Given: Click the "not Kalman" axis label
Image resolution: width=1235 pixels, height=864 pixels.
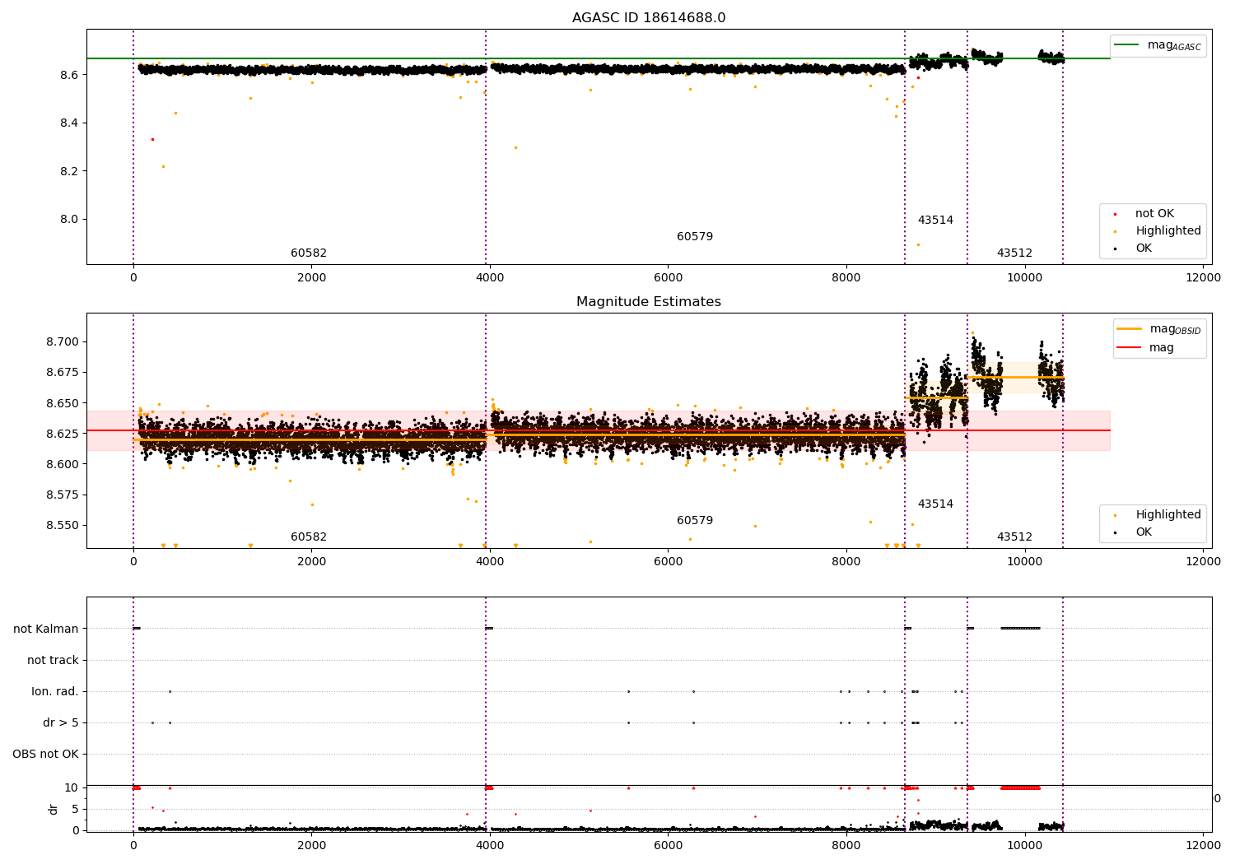Looking at the screenshot, I should coord(46,629).
